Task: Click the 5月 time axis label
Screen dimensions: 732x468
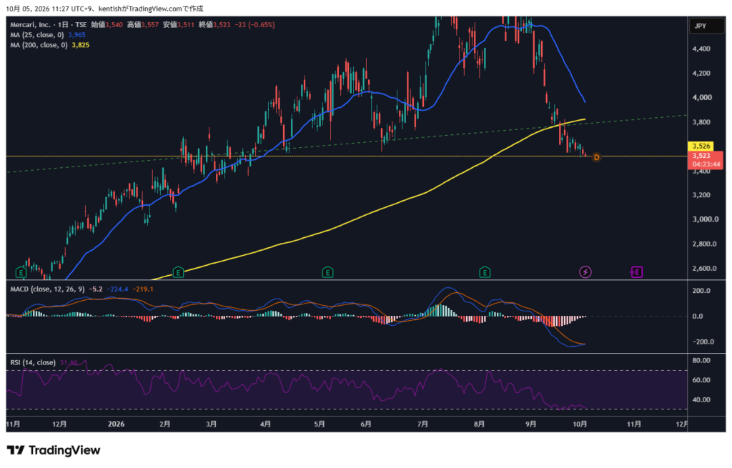Action: [x=320, y=424]
